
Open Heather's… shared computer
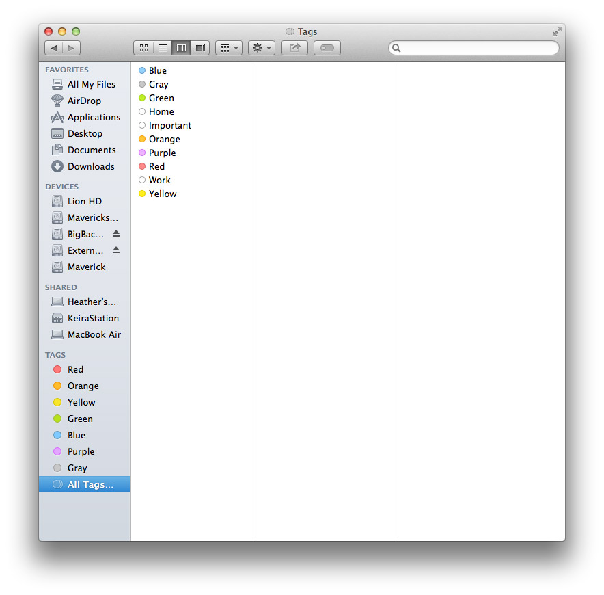[84, 302]
